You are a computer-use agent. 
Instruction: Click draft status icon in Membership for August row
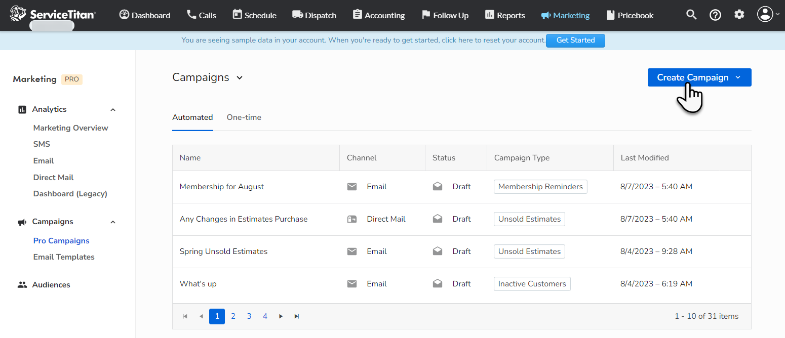coord(438,187)
